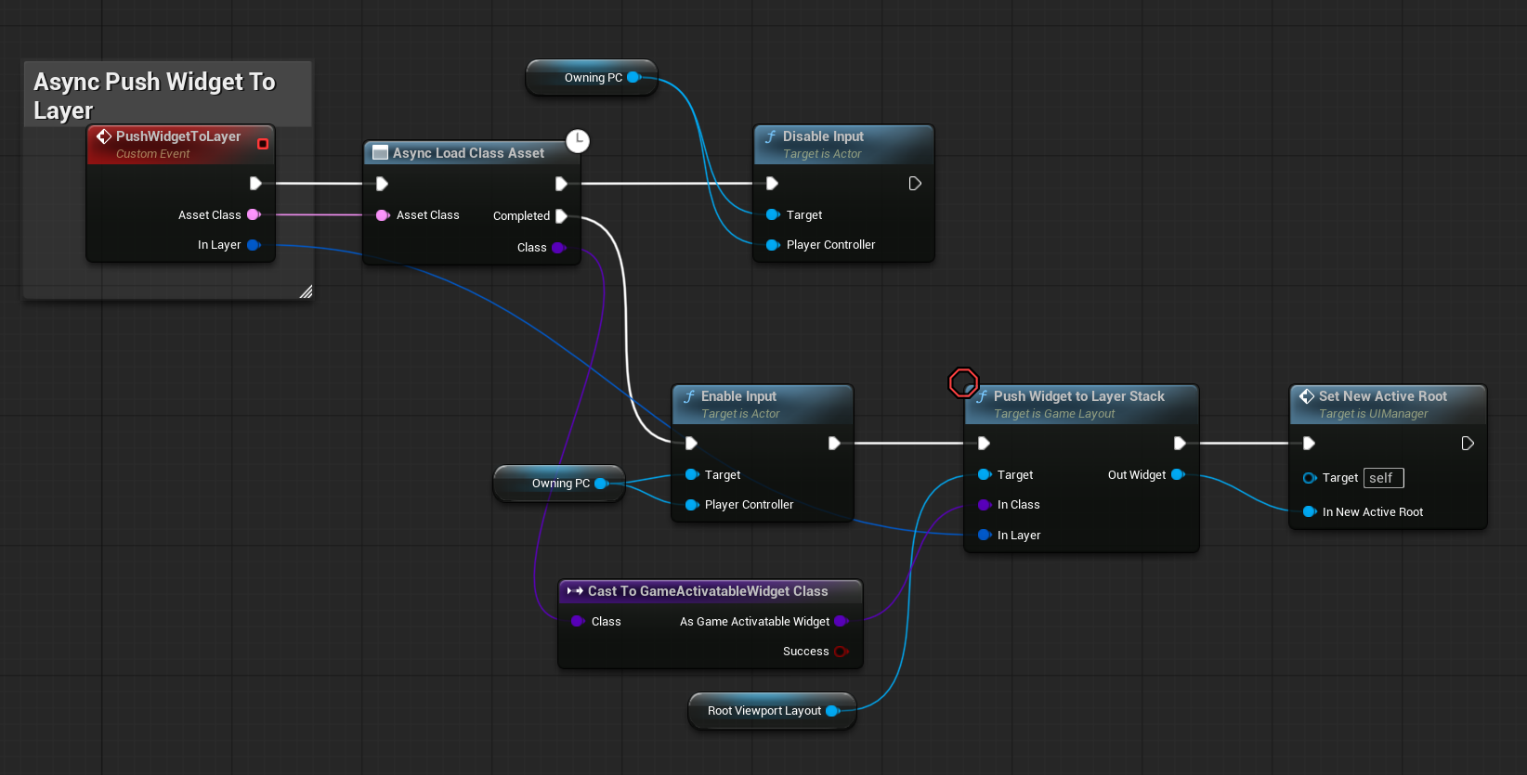Screen dimensions: 1527x775
Task: Click the breakpoint icon on Push Widget node
Action: (963, 382)
